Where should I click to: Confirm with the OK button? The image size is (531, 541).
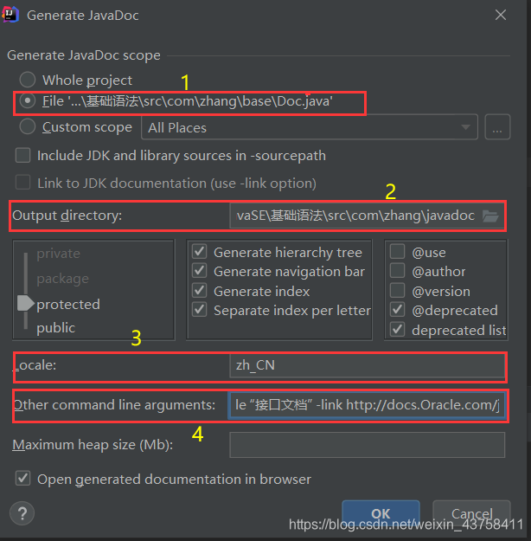[381, 514]
